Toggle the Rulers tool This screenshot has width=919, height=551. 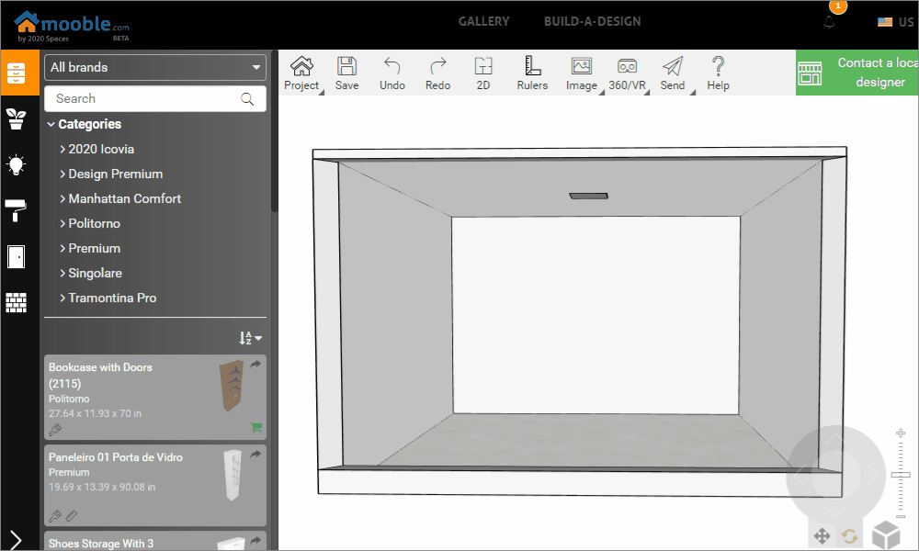tap(532, 73)
